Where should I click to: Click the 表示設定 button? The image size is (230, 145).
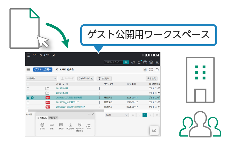152,78
